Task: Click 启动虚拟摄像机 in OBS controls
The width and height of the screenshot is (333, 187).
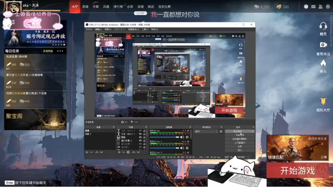Action: (x=240, y=139)
